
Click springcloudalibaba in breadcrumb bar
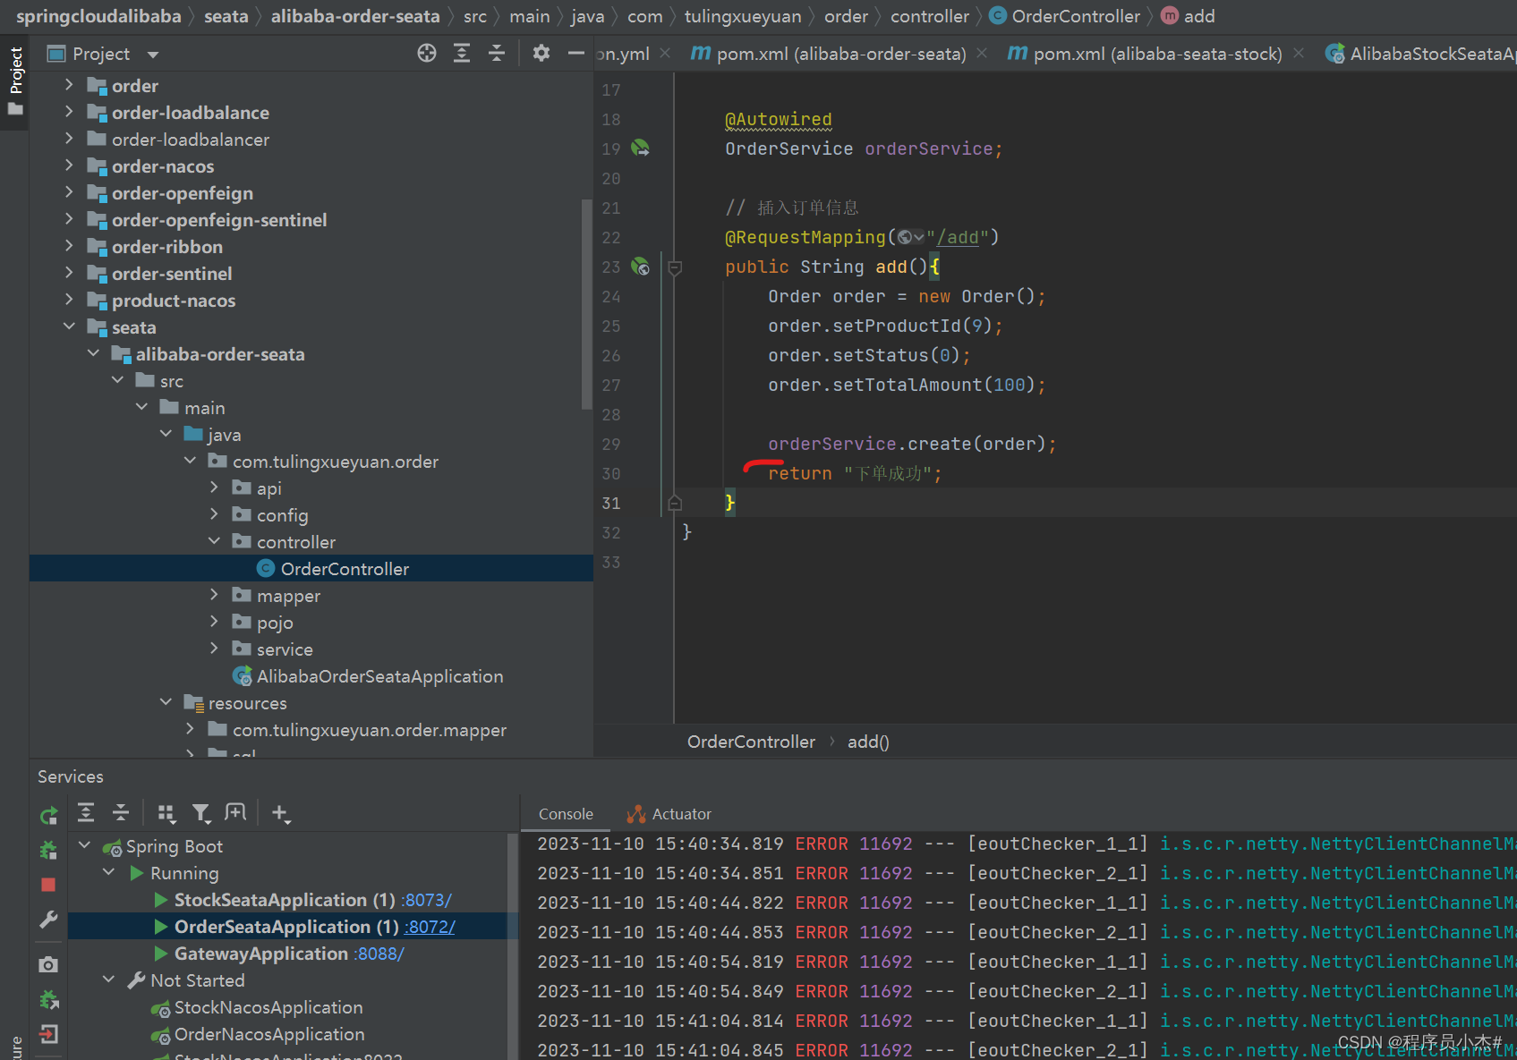(x=98, y=16)
